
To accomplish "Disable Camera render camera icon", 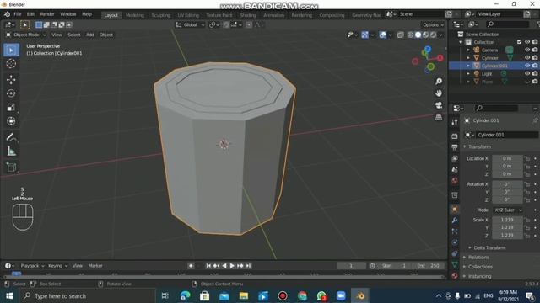I will pos(535,50).
